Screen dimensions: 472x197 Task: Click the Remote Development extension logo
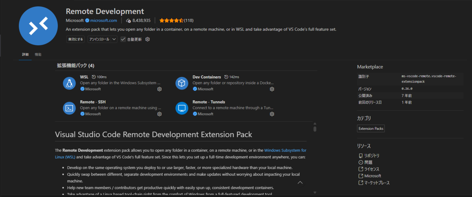[x=38, y=26]
